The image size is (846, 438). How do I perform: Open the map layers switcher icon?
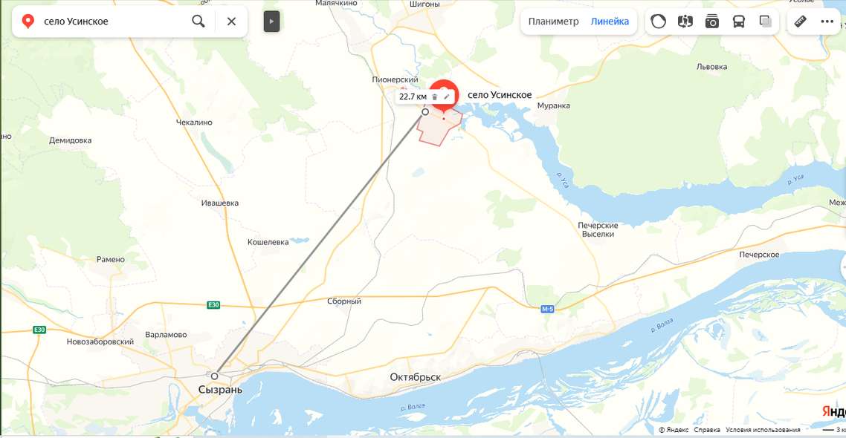(765, 21)
